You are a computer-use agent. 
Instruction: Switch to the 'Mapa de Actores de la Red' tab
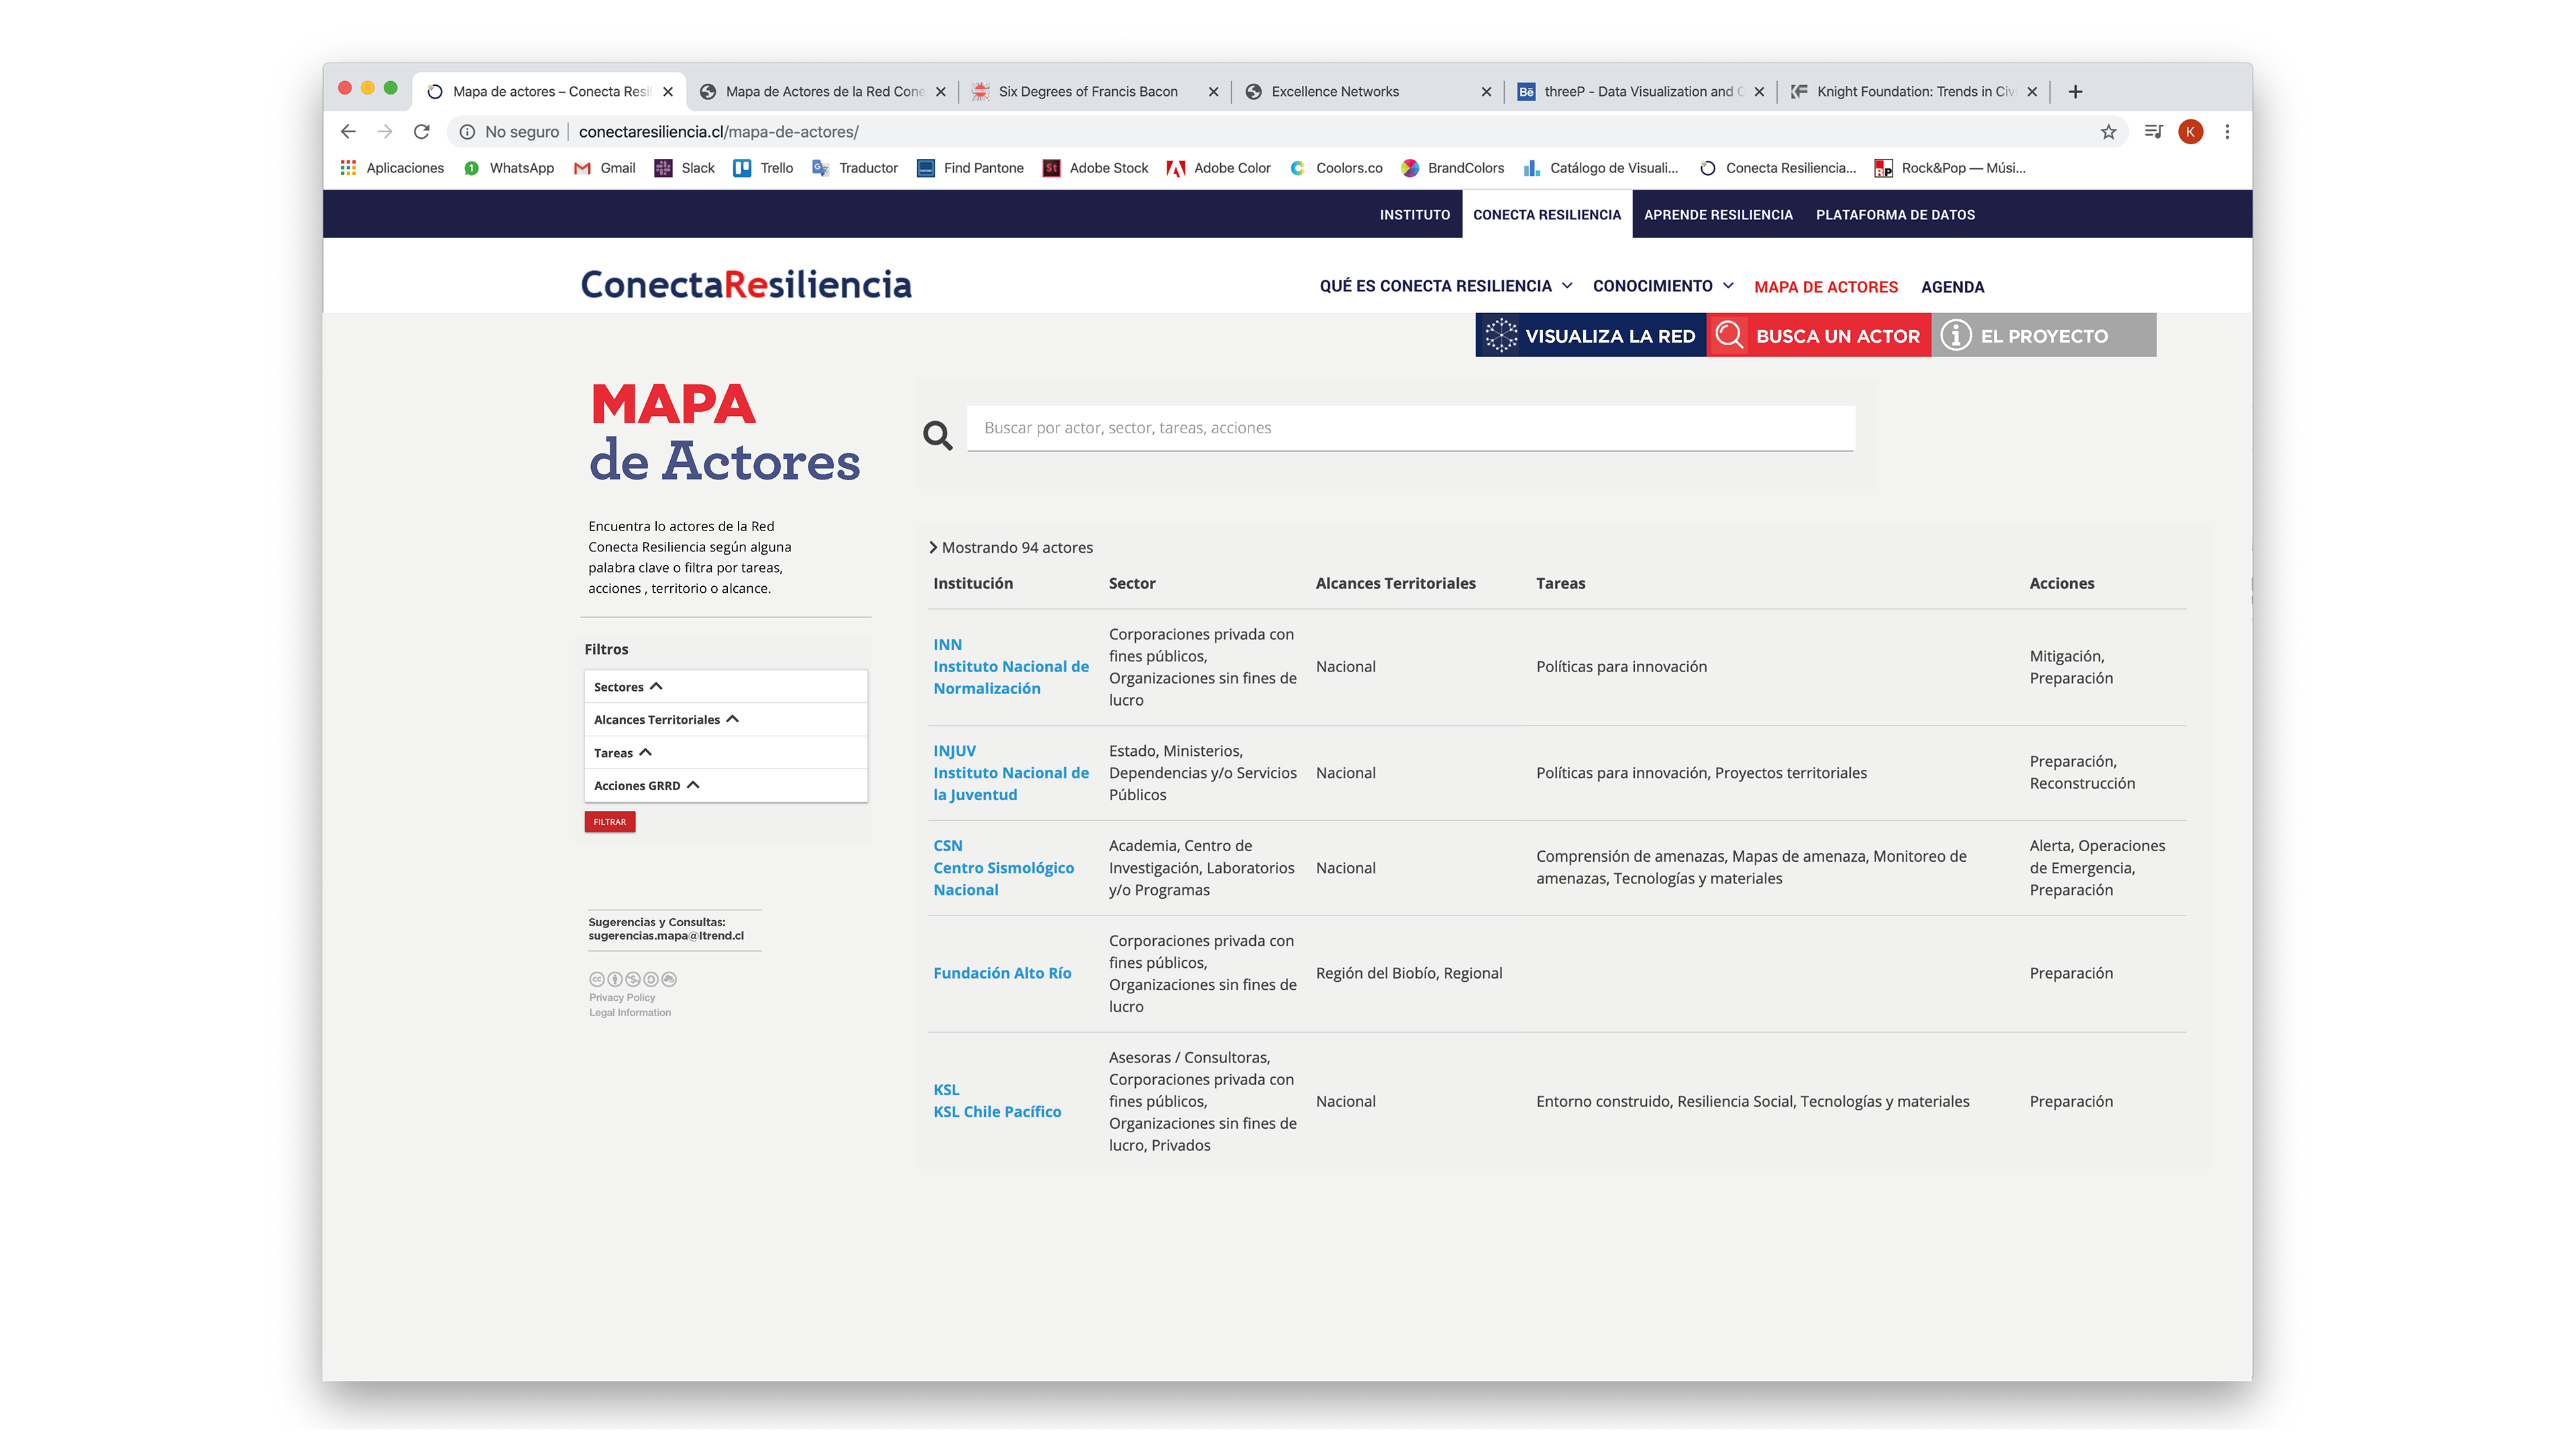(824, 91)
